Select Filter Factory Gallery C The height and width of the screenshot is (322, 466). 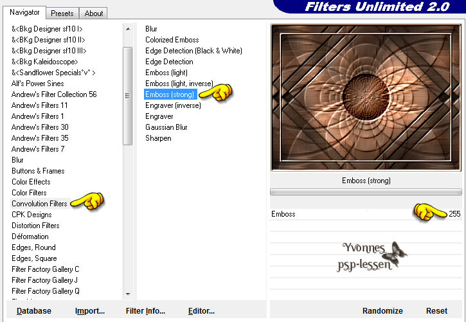(x=46, y=269)
